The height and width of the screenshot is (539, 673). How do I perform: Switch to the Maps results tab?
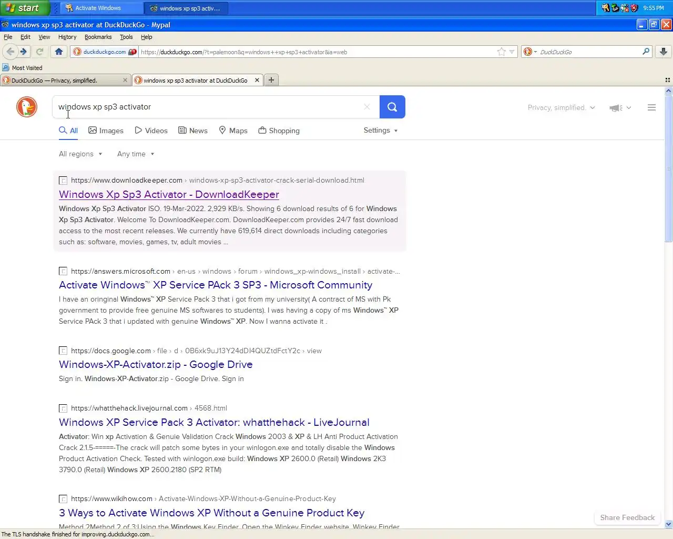click(x=233, y=131)
